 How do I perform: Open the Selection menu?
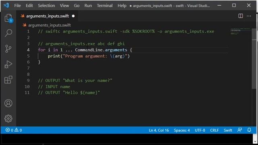coord(46,6)
